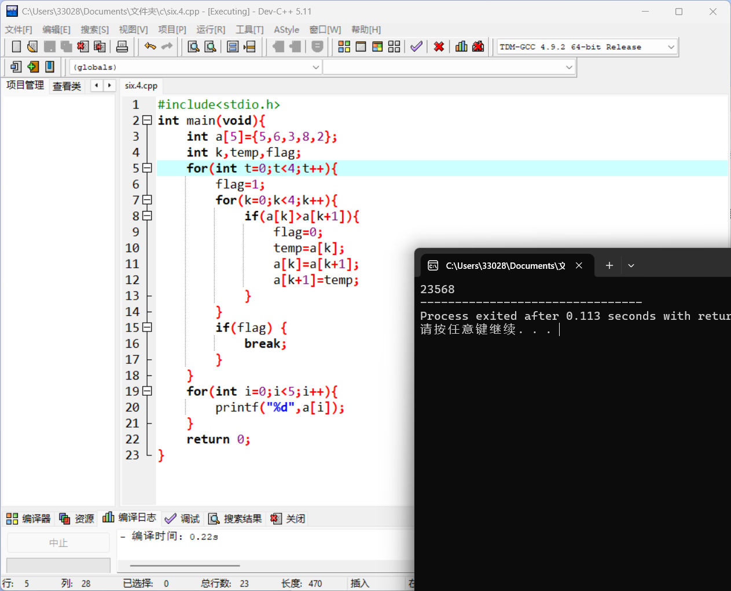Switch to the 编译日志 bottom tab
731x591 pixels.
click(x=129, y=517)
